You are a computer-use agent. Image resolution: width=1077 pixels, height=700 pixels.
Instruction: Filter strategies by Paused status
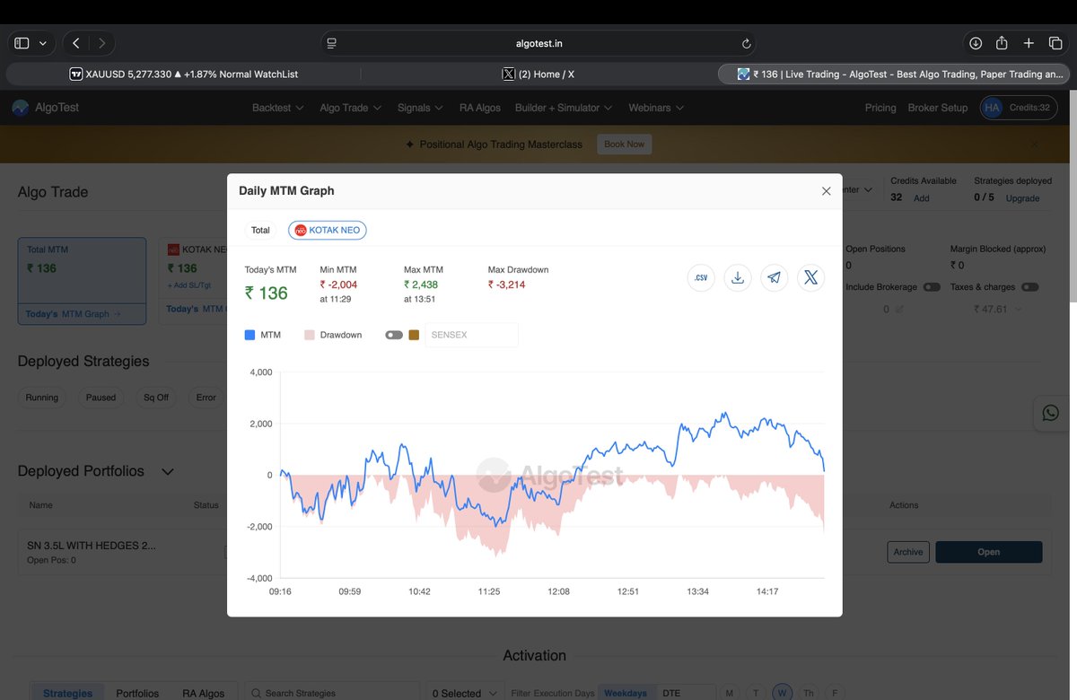coord(101,398)
